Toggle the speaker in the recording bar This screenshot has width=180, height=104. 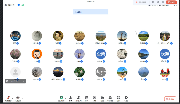[153, 2]
